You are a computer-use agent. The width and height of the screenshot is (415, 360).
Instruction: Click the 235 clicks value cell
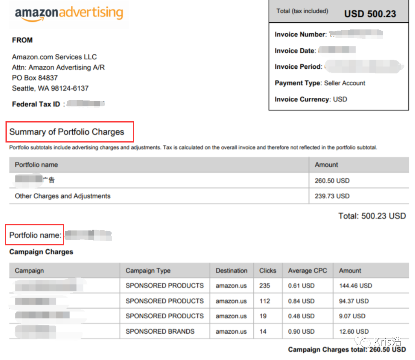(x=264, y=285)
